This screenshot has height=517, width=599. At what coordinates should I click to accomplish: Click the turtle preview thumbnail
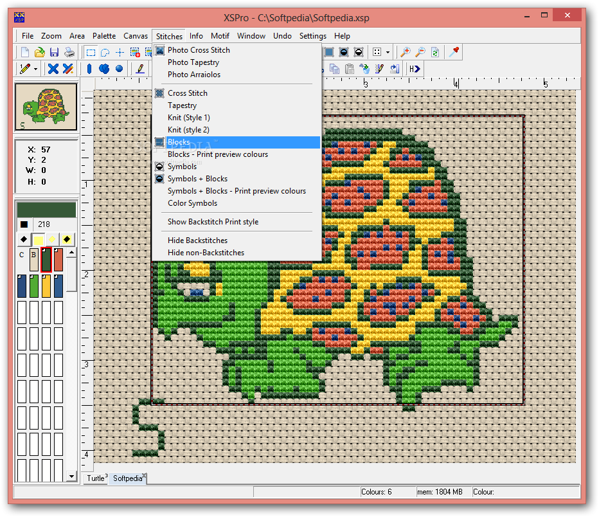coord(46,107)
